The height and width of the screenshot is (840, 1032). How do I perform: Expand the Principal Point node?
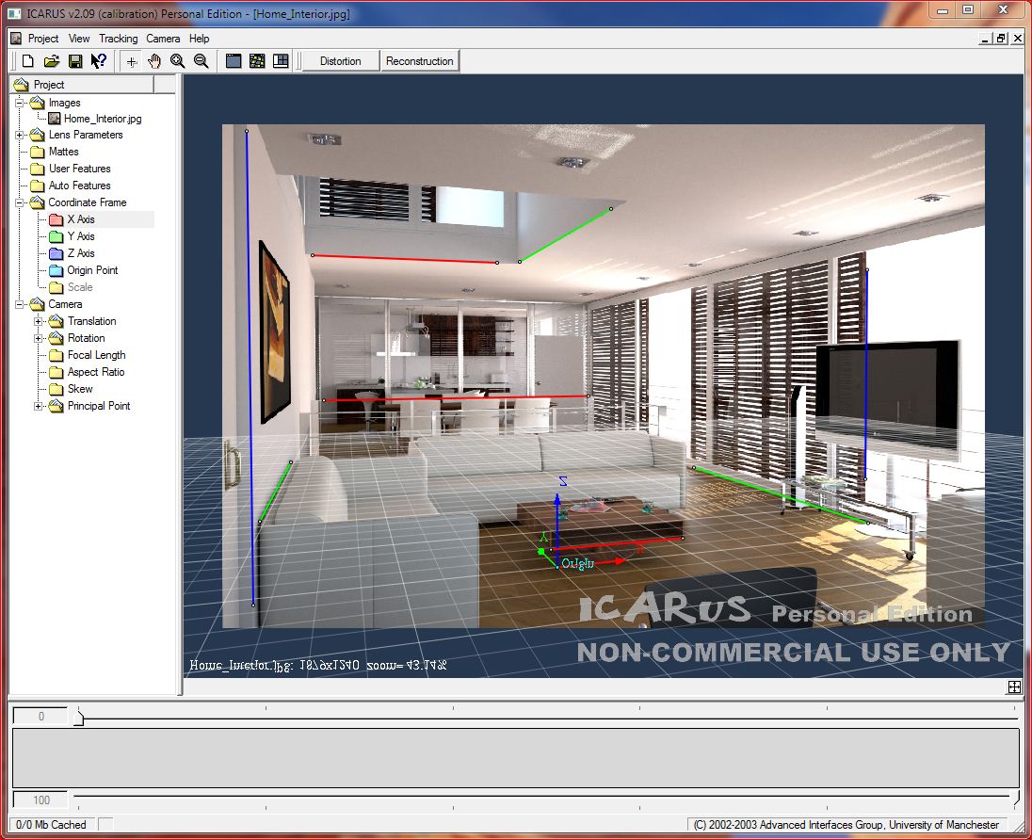pos(39,406)
